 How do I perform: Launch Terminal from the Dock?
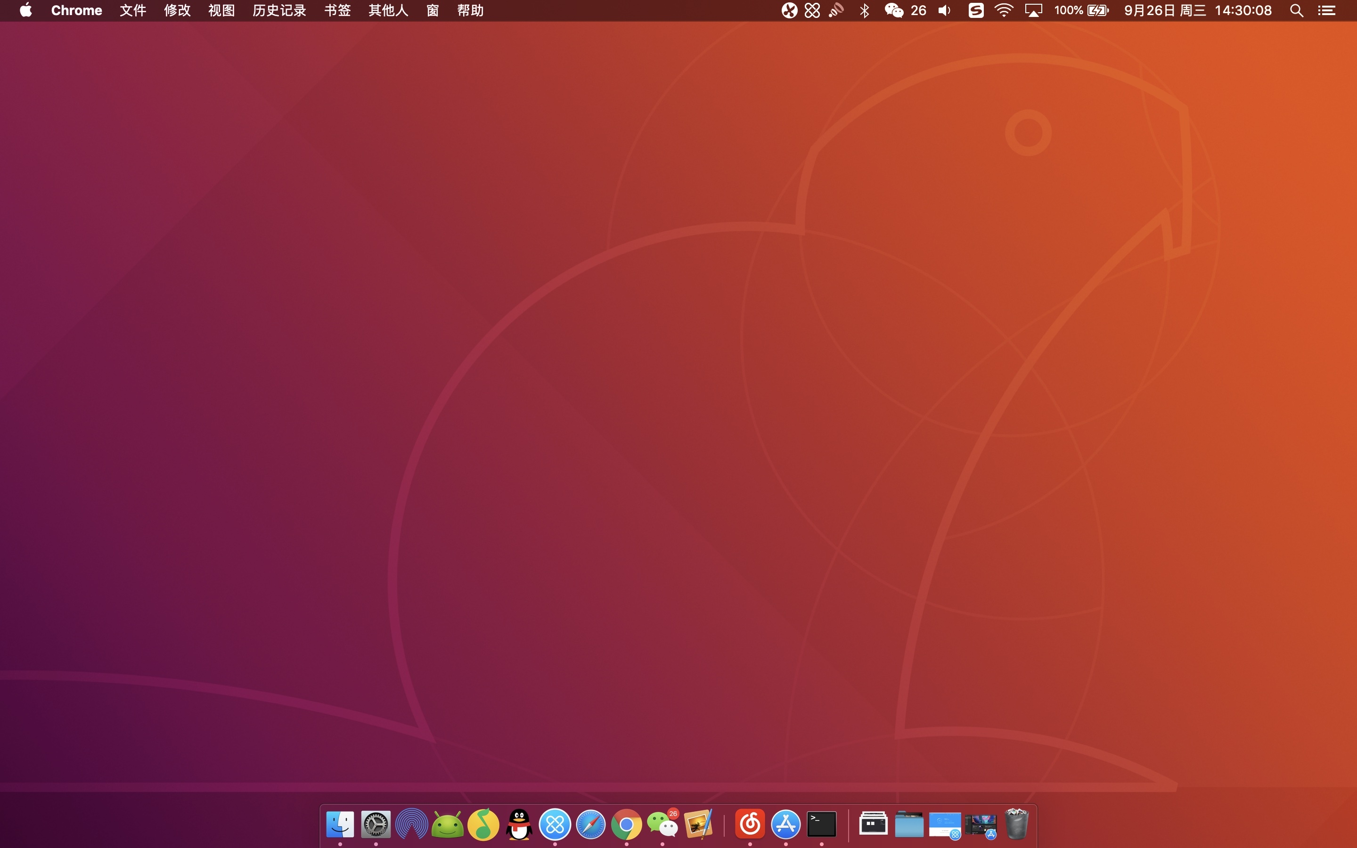click(x=821, y=824)
